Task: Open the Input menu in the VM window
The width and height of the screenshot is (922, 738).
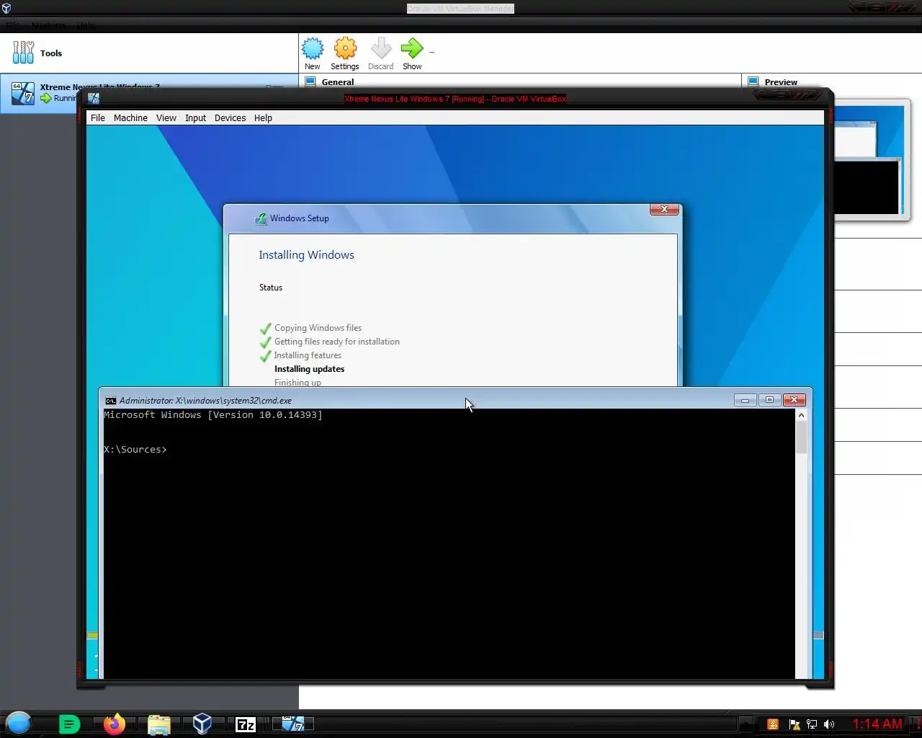Action: [195, 117]
